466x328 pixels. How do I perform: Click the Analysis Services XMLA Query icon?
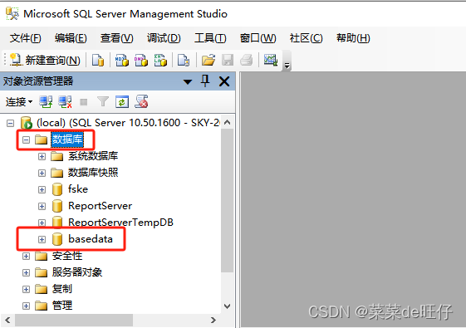[160, 61]
